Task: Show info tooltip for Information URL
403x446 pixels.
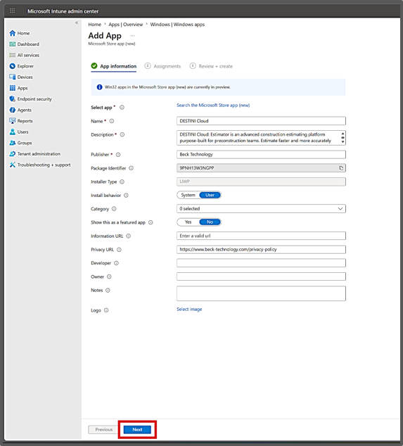Action: point(128,236)
